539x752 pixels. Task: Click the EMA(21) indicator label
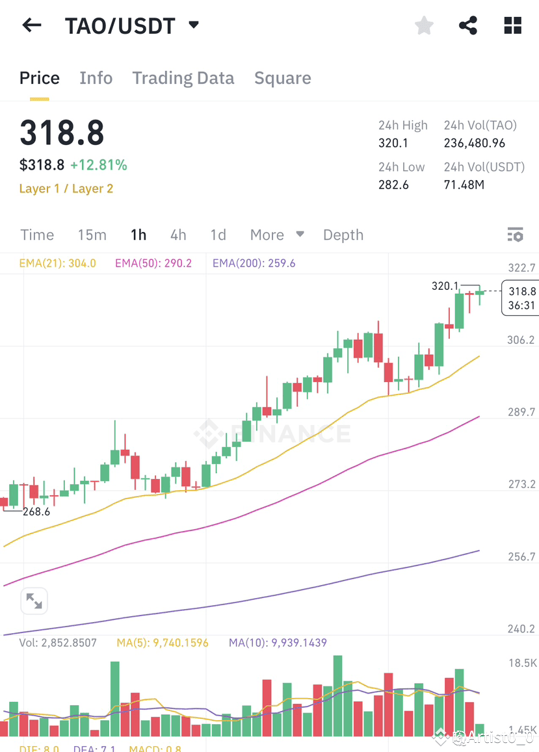tap(57, 263)
